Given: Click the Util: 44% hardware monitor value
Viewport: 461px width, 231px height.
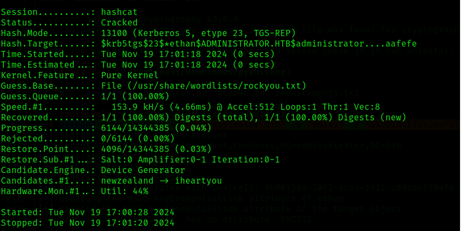Looking at the screenshot, I should click(x=125, y=191).
